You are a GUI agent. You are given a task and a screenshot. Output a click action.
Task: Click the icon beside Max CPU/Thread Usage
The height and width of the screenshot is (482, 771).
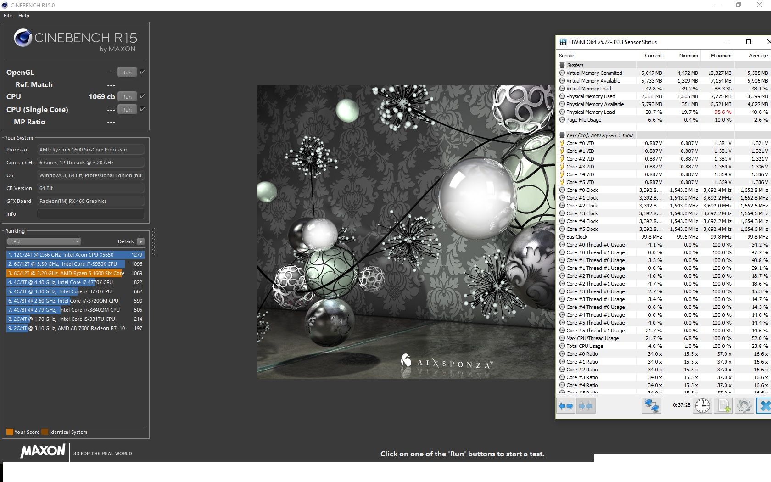562,338
